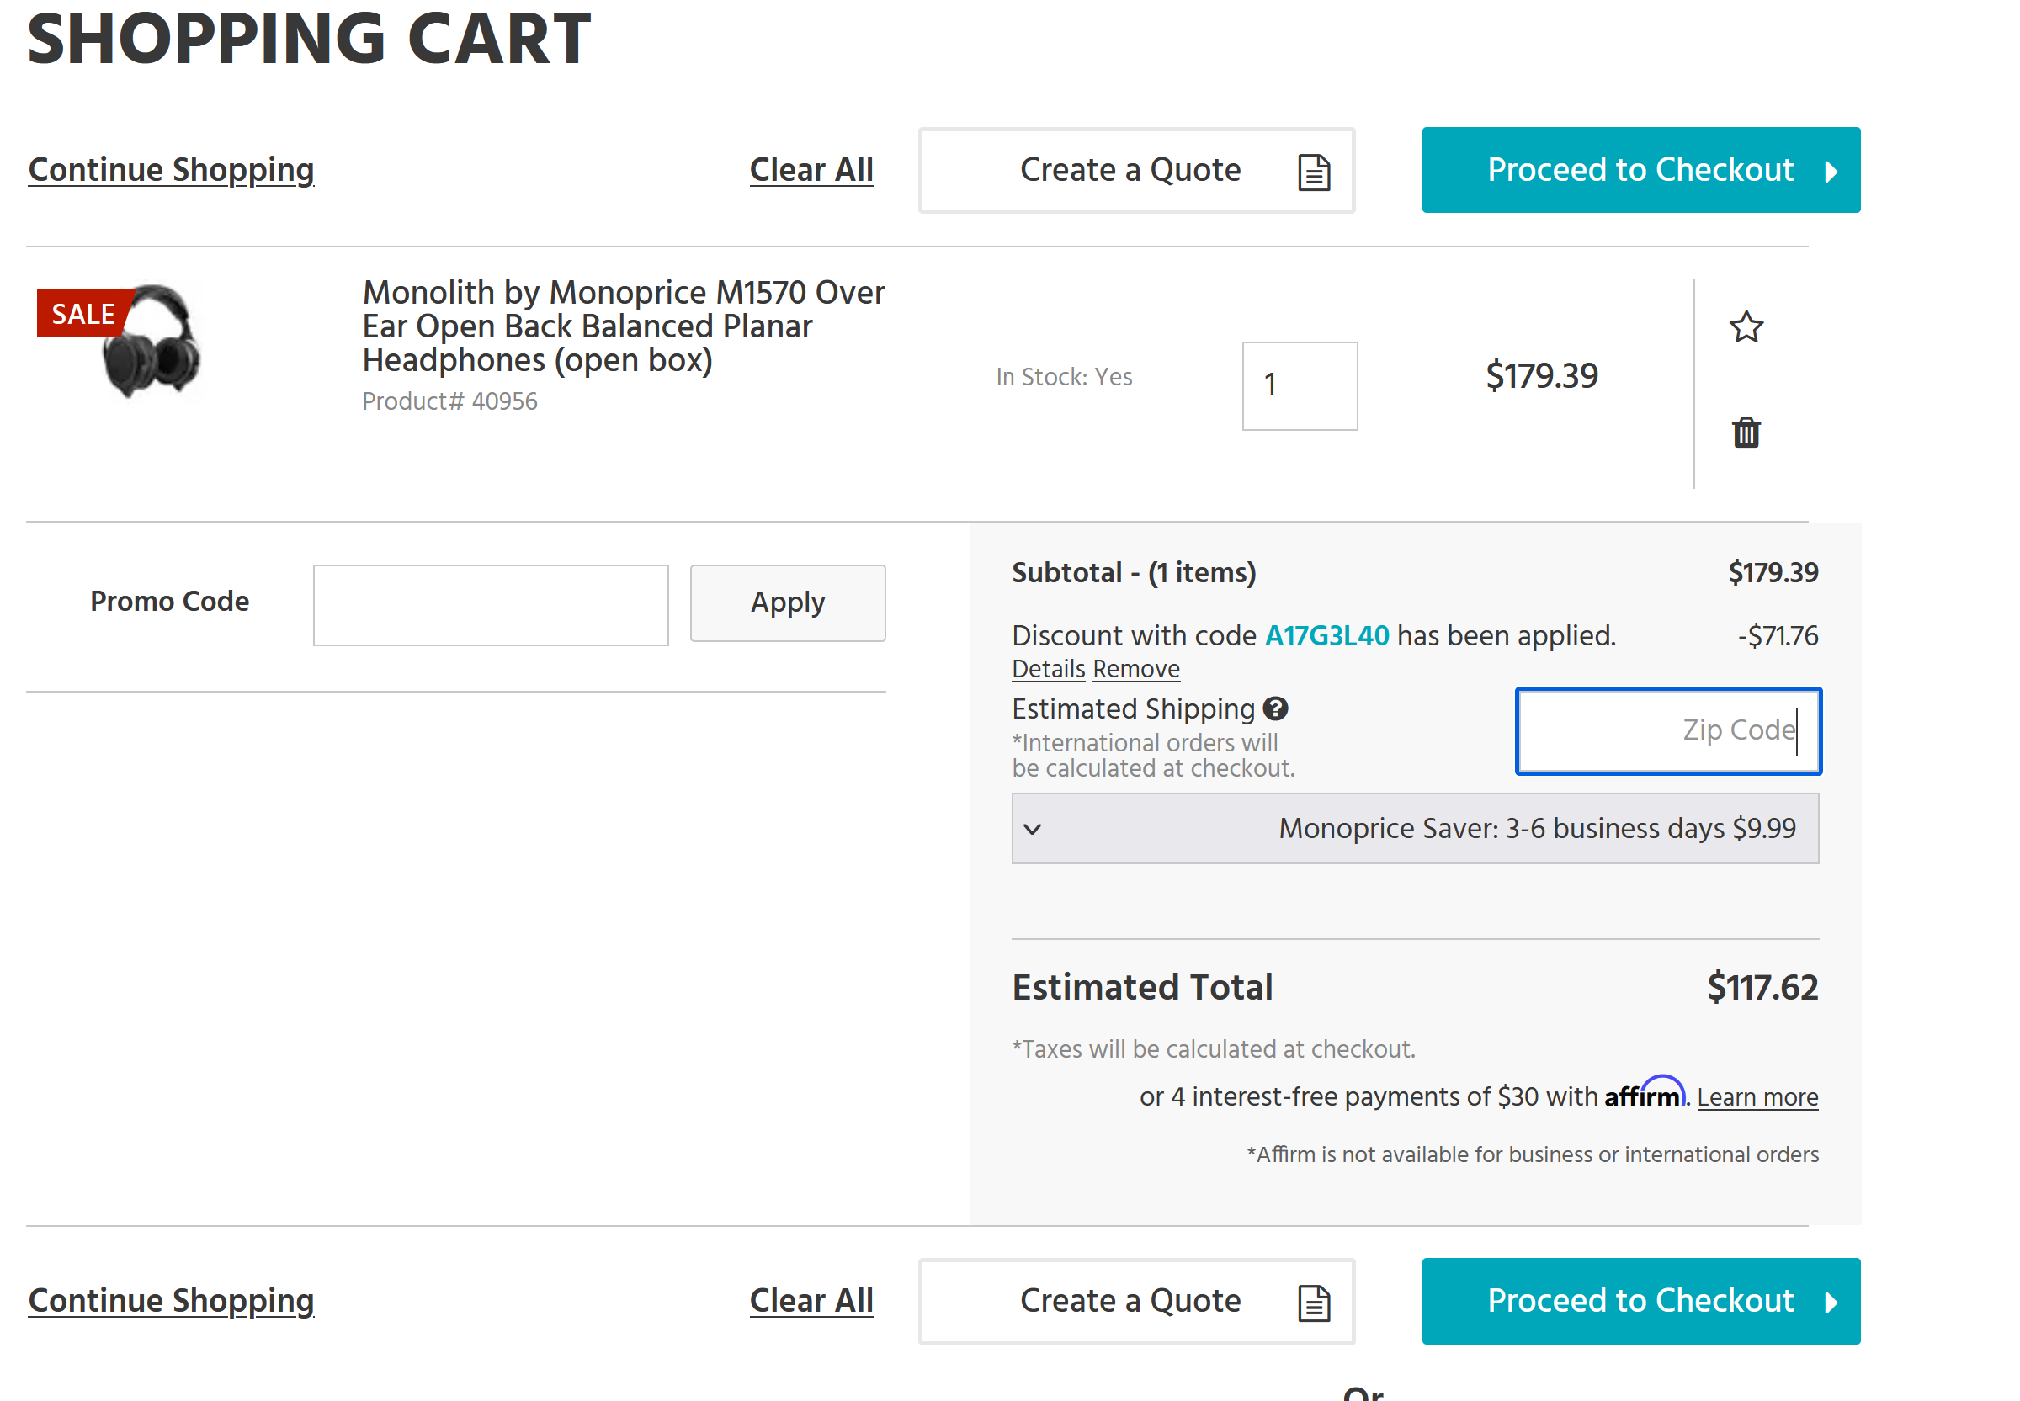Delete item with trash can icon
The image size is (2020, 1401).
(1746, 432)
